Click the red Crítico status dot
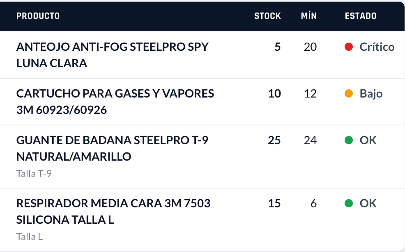Image resolution: width=405 pixels, height=252 pixels. [349, 47]
